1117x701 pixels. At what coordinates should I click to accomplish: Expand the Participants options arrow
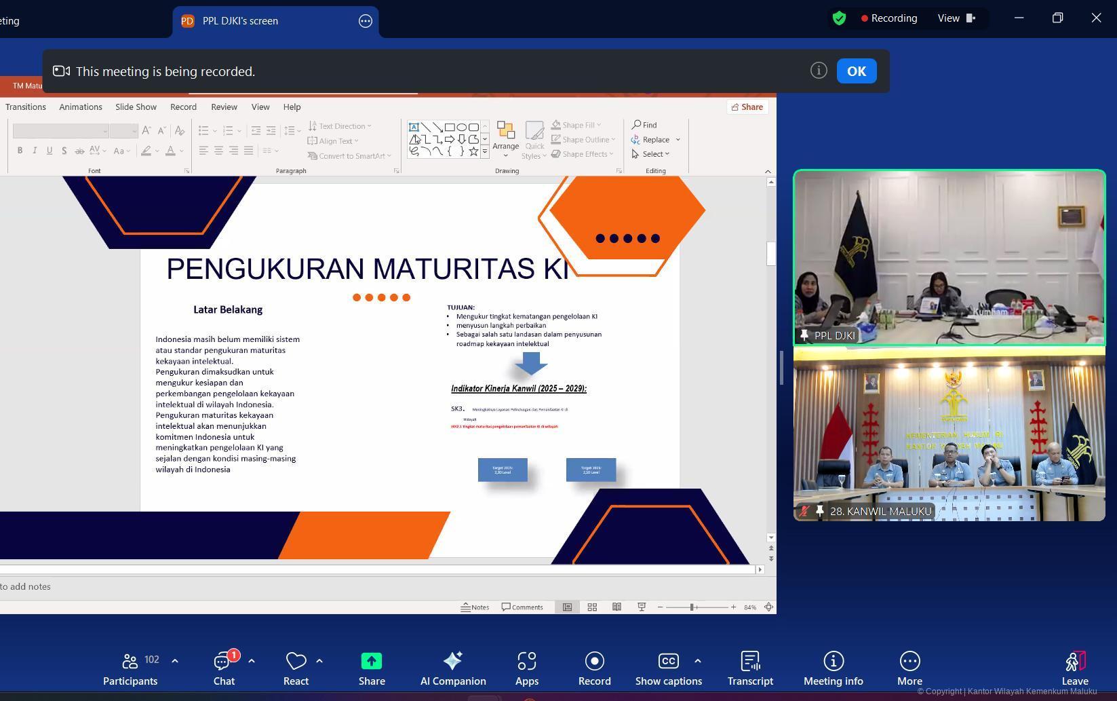pos(175,661)
